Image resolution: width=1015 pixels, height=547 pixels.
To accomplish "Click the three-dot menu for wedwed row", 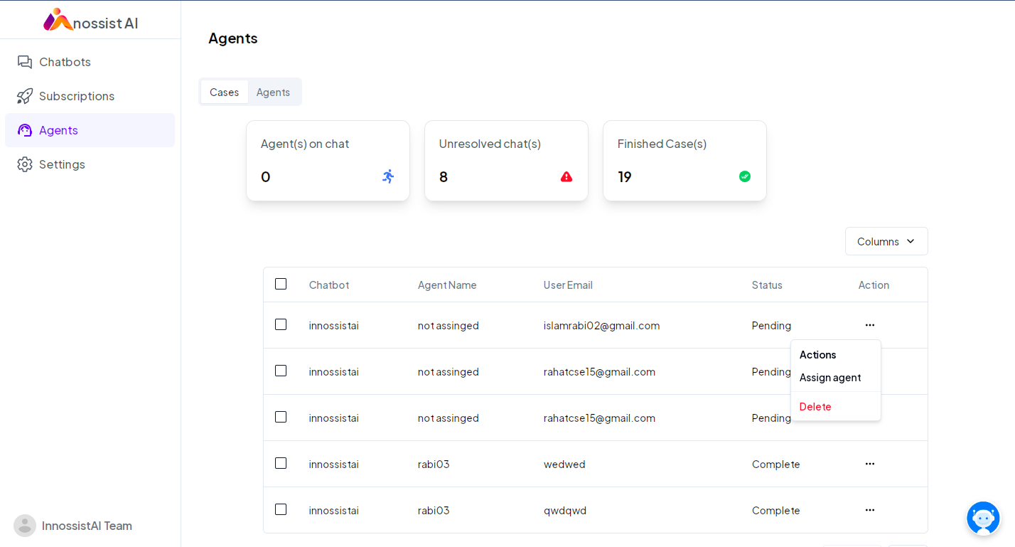I will click(869, 464).
